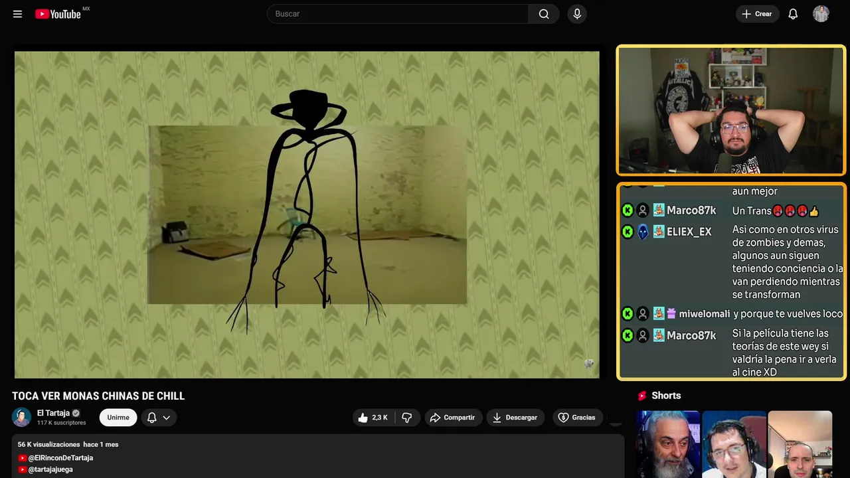The width and height of the screenshot is (850, 478).
Task: Open third Shorts thumbnail
Action: coord(800,444)
